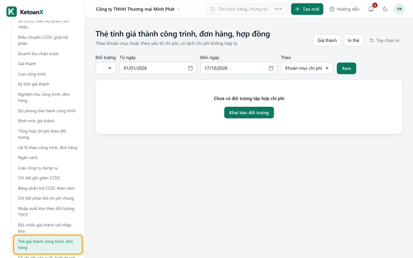The height and width of the screenshot is (258, 413).
Task: Open calendar picker for Đến ngày
Action: 271,68
